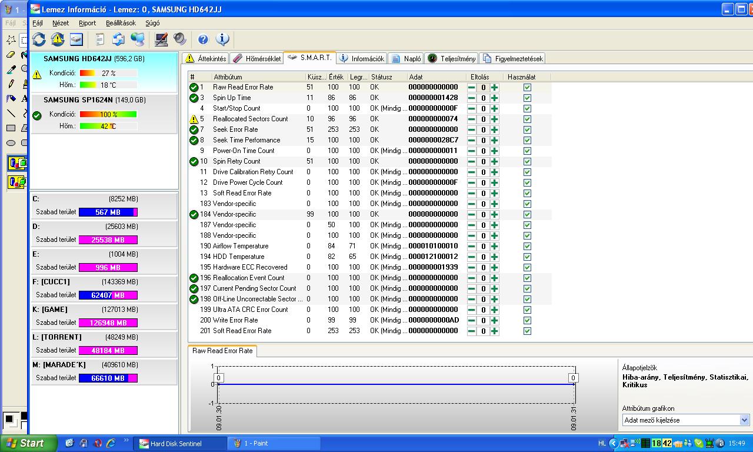Open the Riport menu

coord(87,23)
